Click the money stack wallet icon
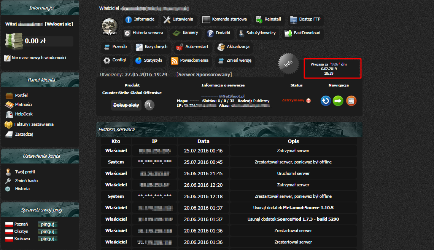 (x=14, y=41)
